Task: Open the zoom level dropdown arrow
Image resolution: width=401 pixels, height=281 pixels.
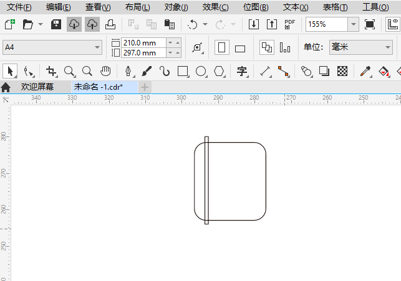Action: 354,24
